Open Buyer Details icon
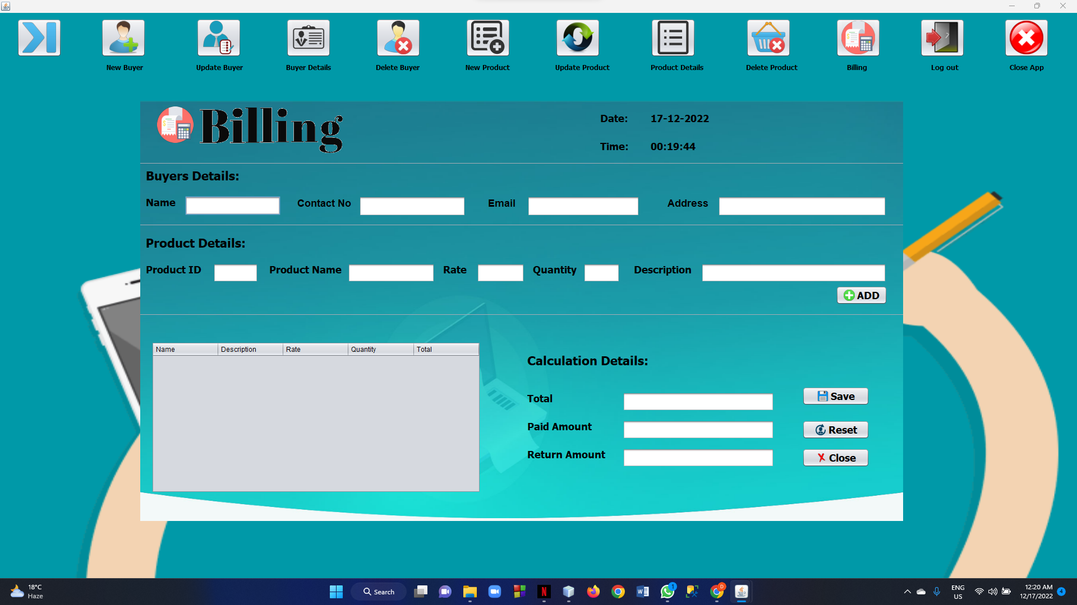Image resolution: width=1077 pixels, height=605 pixels. [309, 38]
